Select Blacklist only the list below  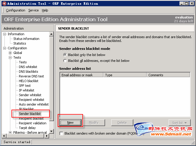65,55
